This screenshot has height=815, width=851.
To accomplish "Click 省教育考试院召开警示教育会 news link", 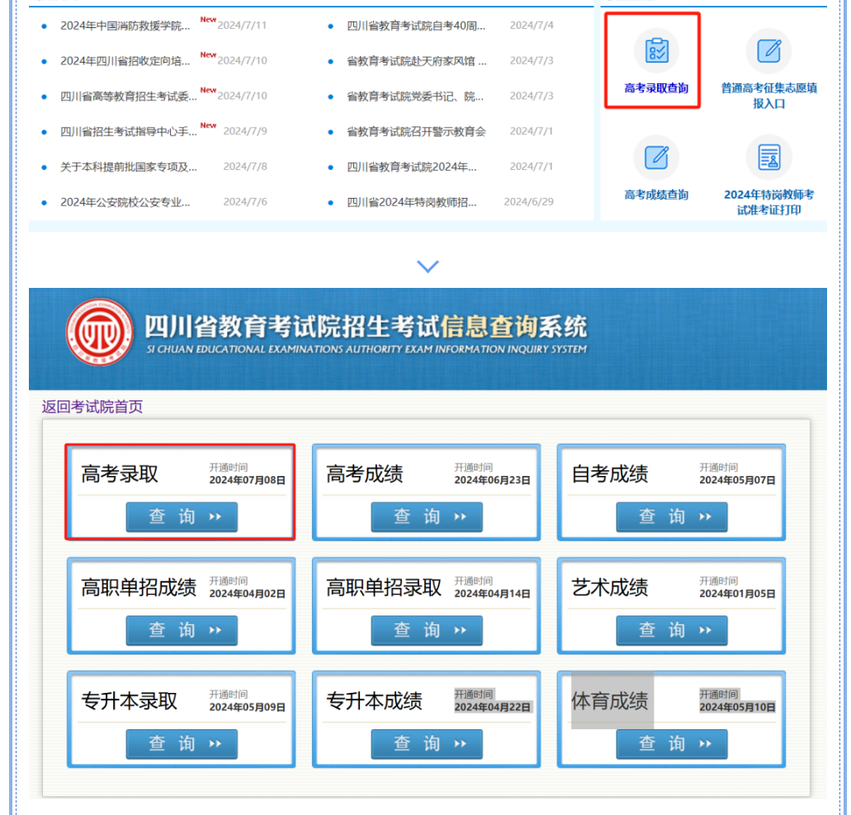I will pyautogui.click(x=416, y=132).
